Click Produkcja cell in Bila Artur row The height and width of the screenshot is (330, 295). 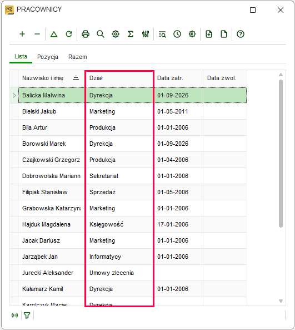(119, 127)
